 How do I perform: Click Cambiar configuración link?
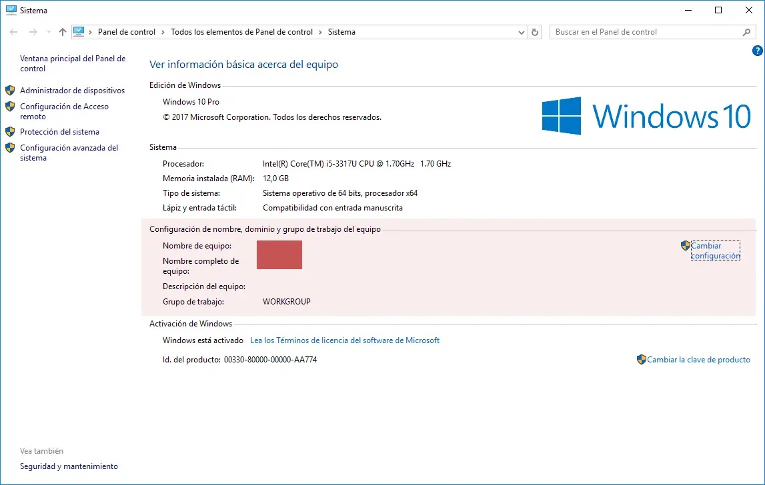[x=715, y=250]
